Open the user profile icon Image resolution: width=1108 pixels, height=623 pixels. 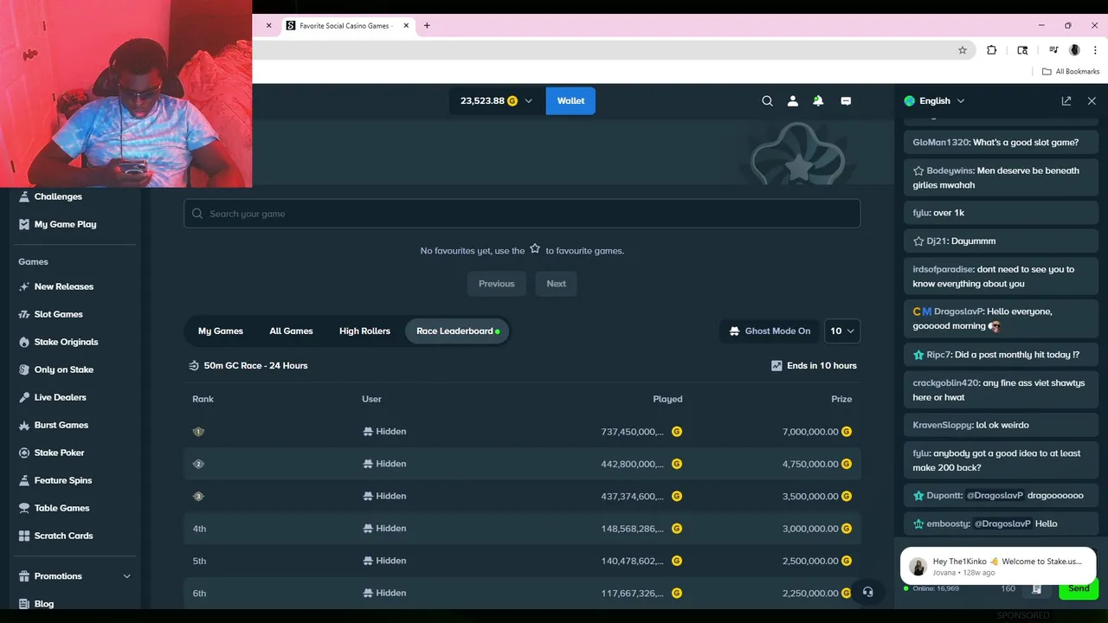[792, 101]
